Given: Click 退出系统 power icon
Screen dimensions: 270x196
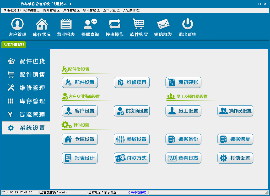Looking at the screenshot, I should click(187, 24).
